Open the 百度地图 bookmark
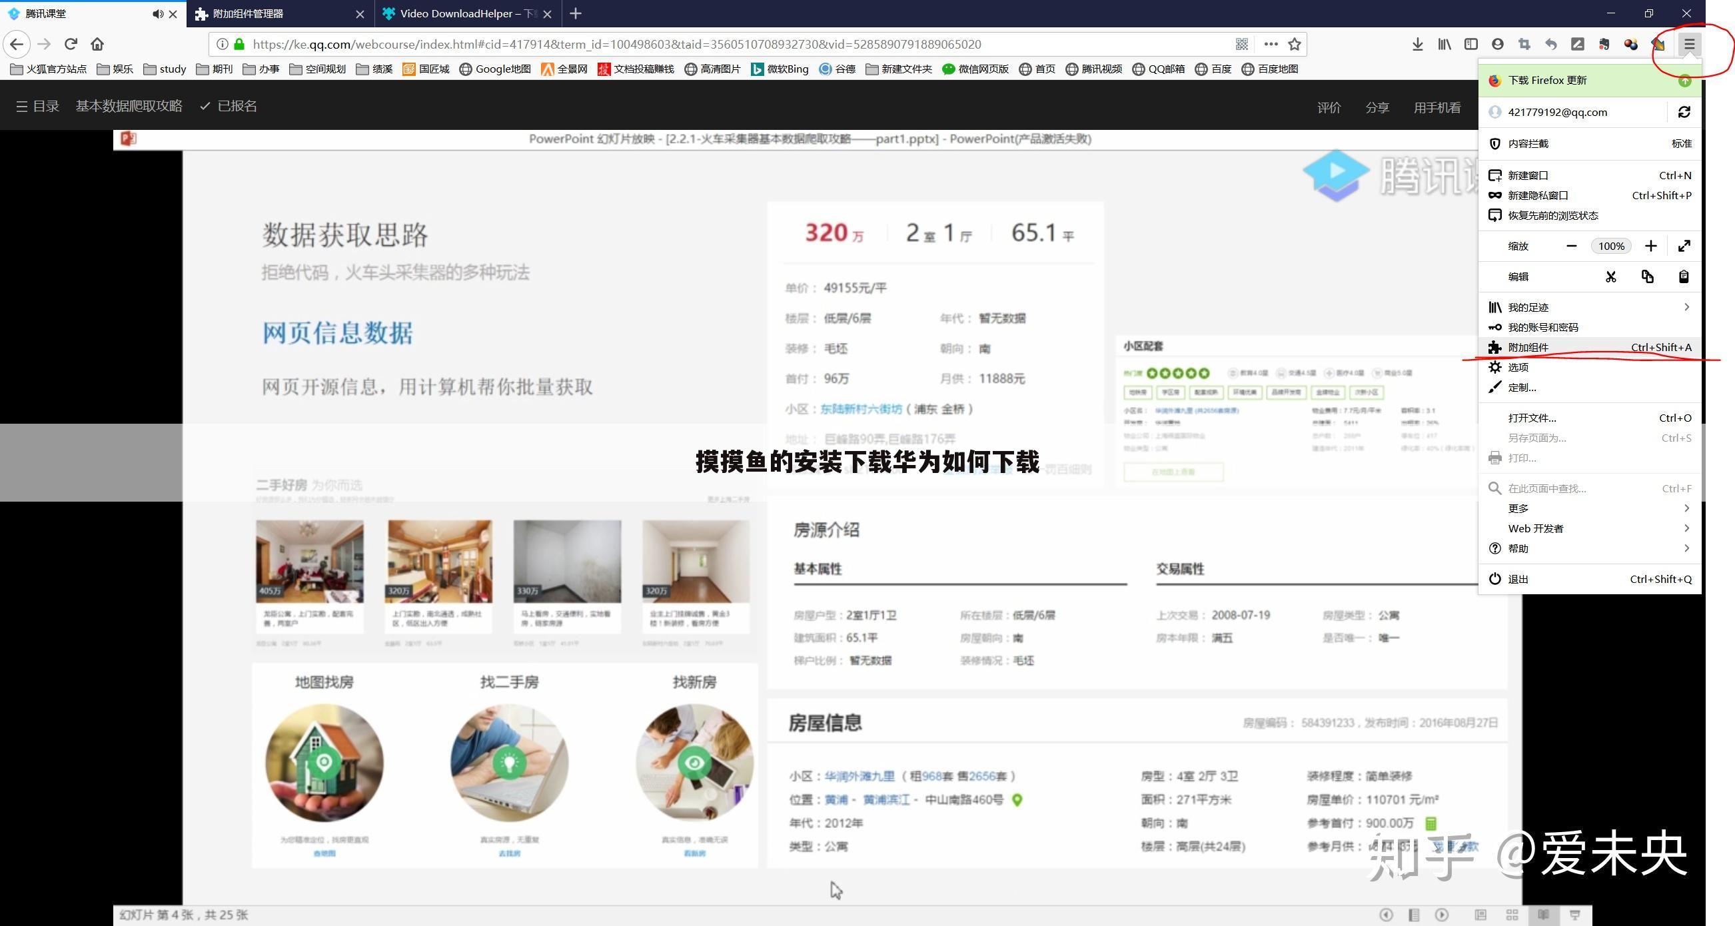1735x926 pixels. pos(1269,69)
